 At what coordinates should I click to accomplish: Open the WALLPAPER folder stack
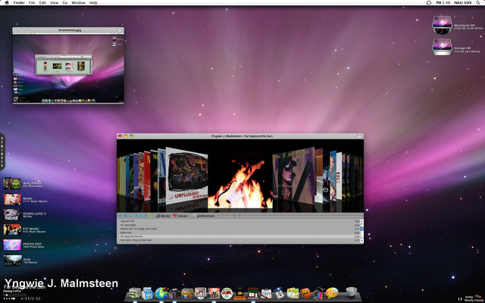[x=12, y=183]
